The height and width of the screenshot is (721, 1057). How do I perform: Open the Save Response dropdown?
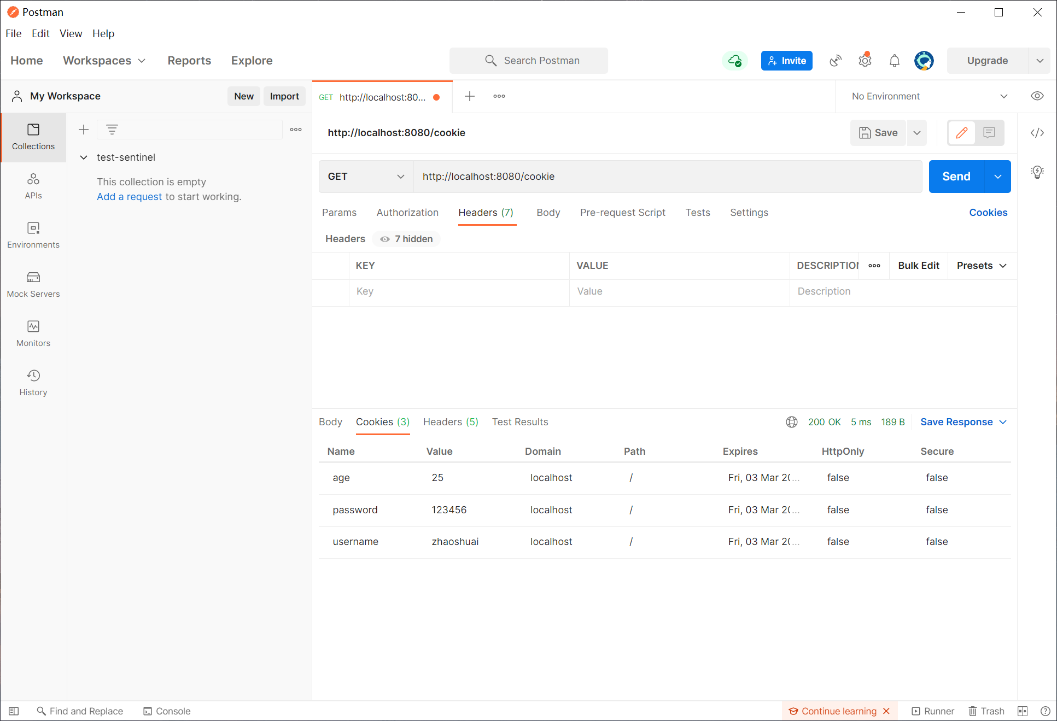click(x=963, y=422)
